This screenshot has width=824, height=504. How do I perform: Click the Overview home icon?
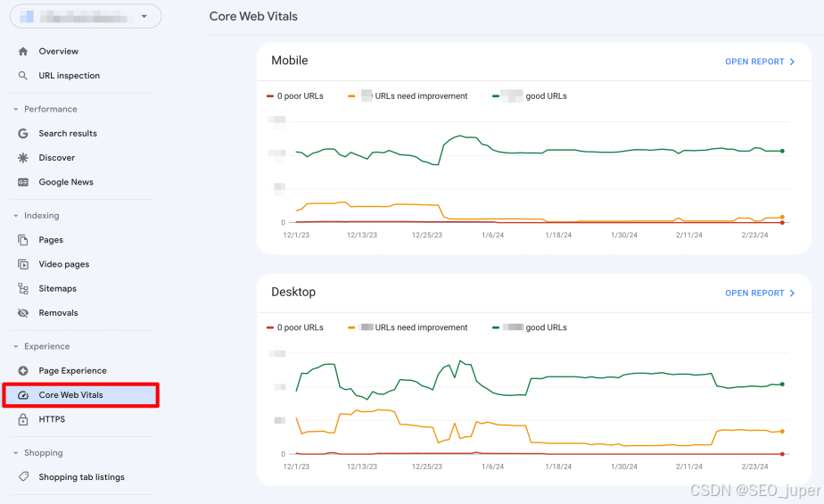pyautogui.click(x=22, y=52)
